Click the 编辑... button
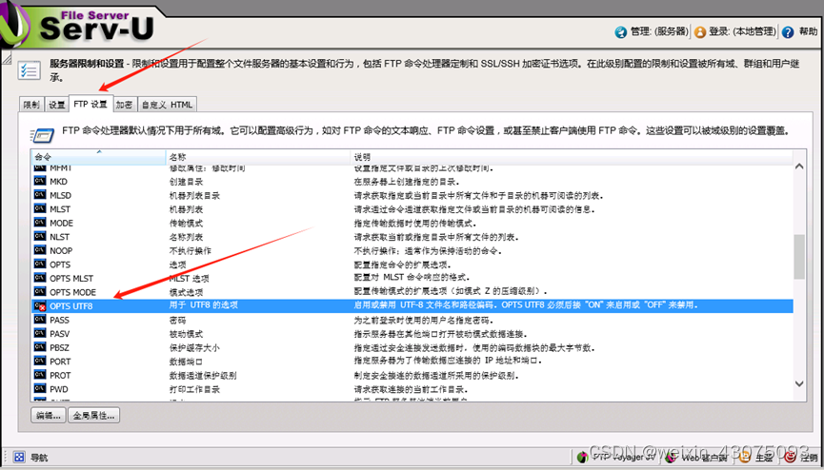Image resolution: width=824 pixels, height=470 pixels. click(49, 416)
